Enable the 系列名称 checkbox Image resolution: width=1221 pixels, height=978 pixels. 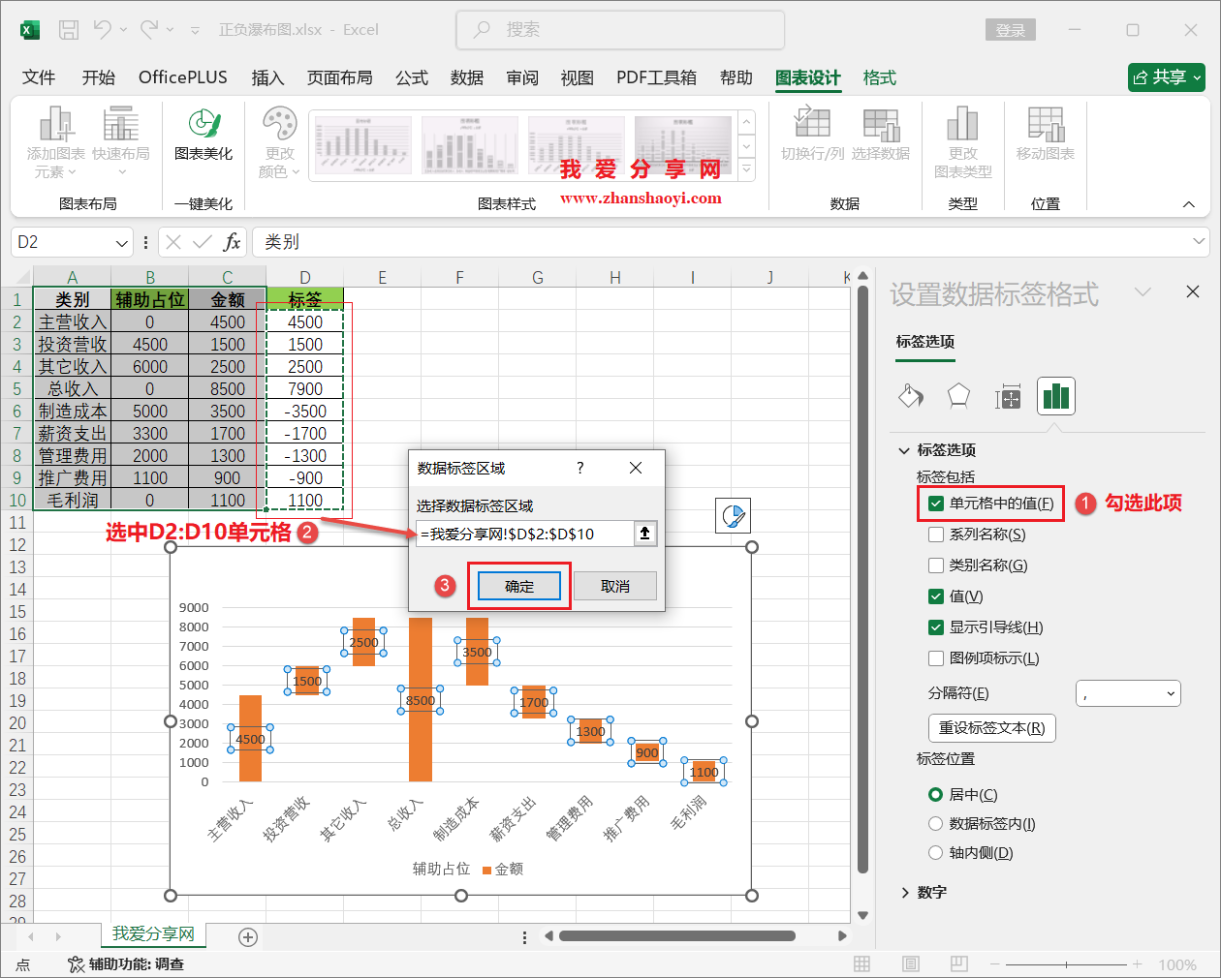click(935, 534)
